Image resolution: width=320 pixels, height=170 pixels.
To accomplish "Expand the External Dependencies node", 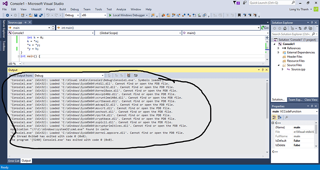I will point(278,53).
